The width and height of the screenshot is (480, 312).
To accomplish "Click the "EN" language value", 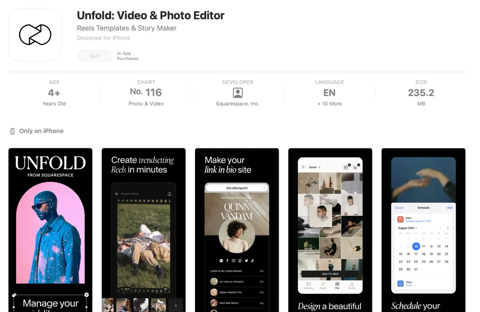I will coord(329,93).
